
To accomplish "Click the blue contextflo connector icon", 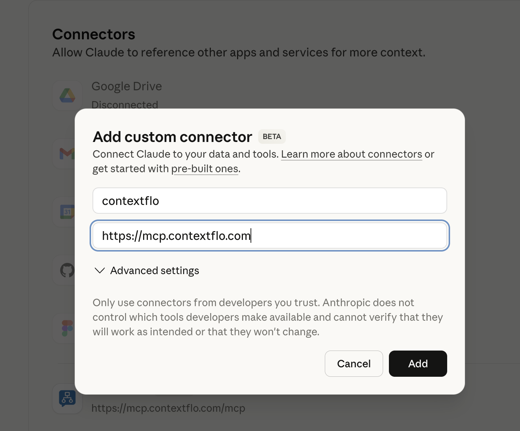I will point(67,398).
